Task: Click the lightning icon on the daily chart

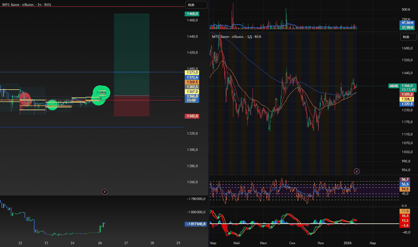Action: click(357, 171)
